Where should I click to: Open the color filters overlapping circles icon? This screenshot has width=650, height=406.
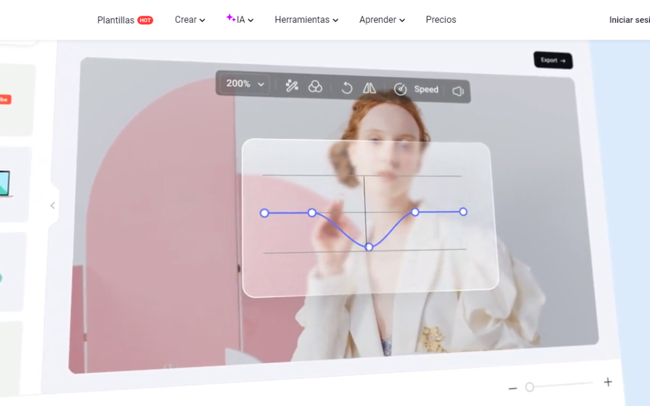pyautogui.click(x=315, y=87)
